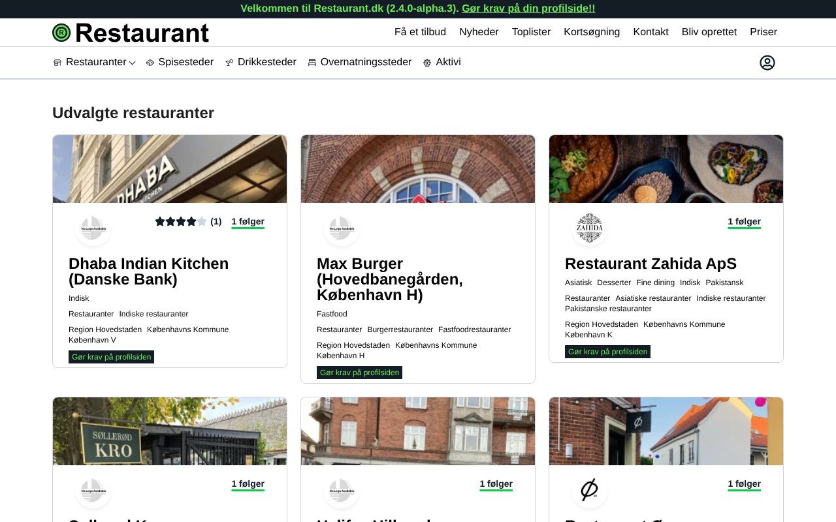Click 'Burgerrestauranter' tag on Max Burger
Viewport: 836px width, 522px height.
click(x=400, y=330)
